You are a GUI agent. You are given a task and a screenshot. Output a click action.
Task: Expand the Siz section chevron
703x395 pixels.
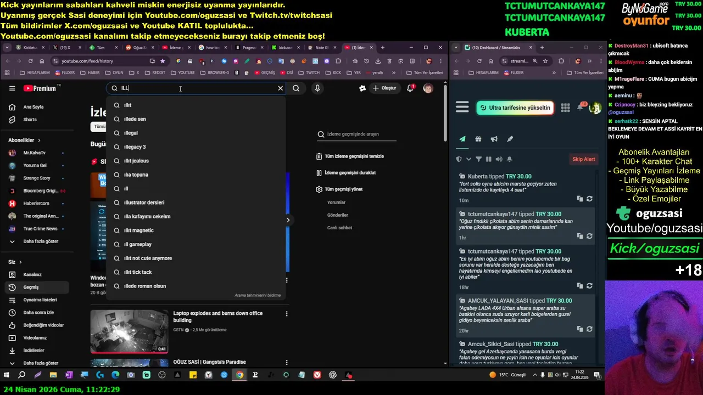click(20, 262)
